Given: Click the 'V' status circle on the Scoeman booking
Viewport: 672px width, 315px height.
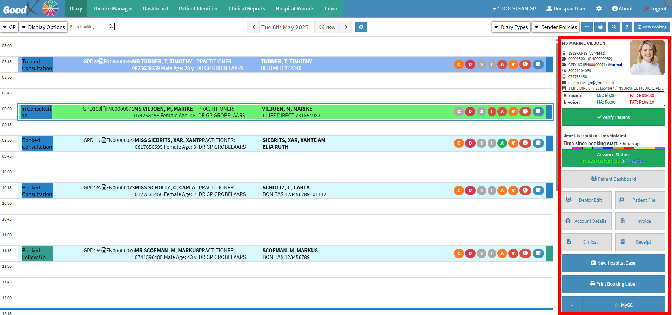Looking at the screenshot, I should (513, 253).
